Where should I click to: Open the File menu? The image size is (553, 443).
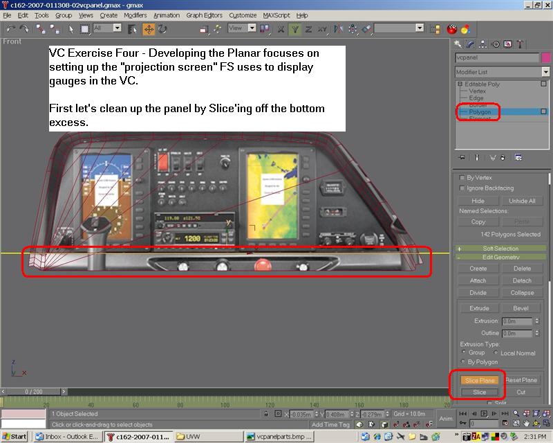pos(7,15)
